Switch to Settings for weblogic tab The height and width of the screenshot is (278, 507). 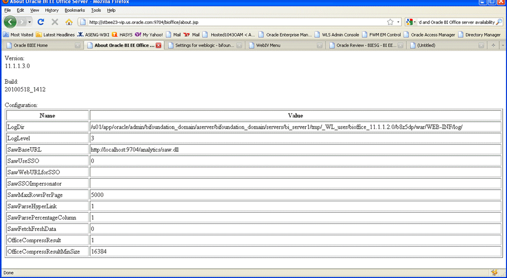204,45
